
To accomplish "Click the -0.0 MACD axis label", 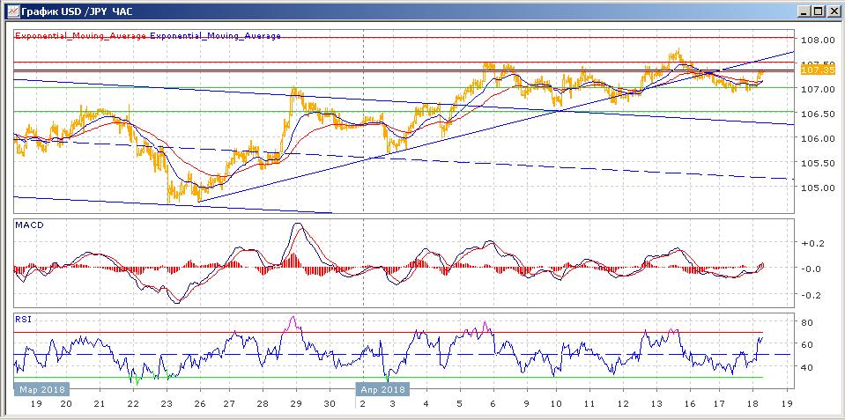I will click(812, 269).
